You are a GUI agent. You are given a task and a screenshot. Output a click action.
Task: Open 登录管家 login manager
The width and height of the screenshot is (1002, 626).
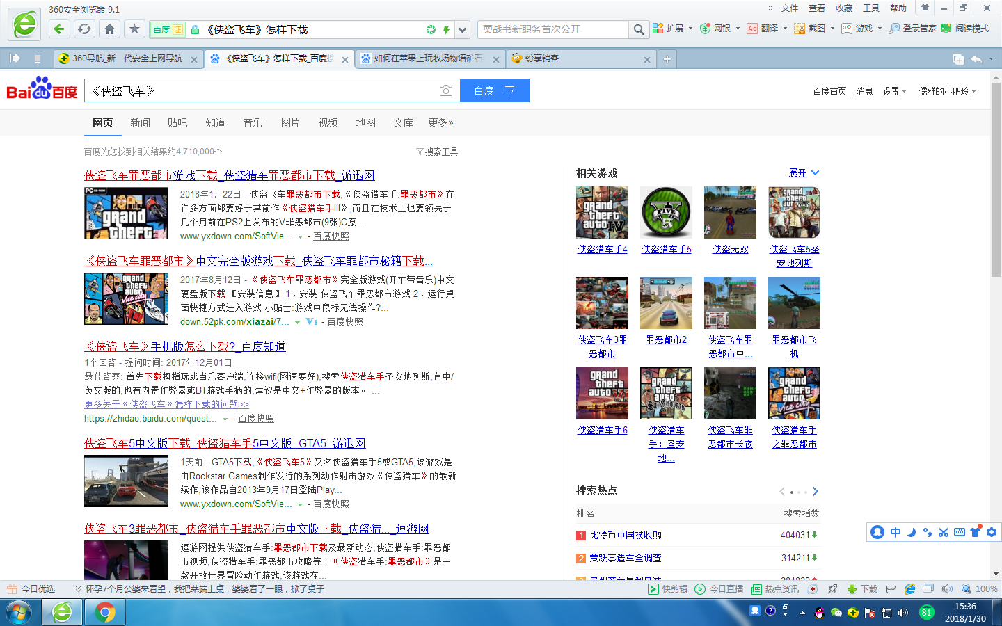click(x=912, y=29)
